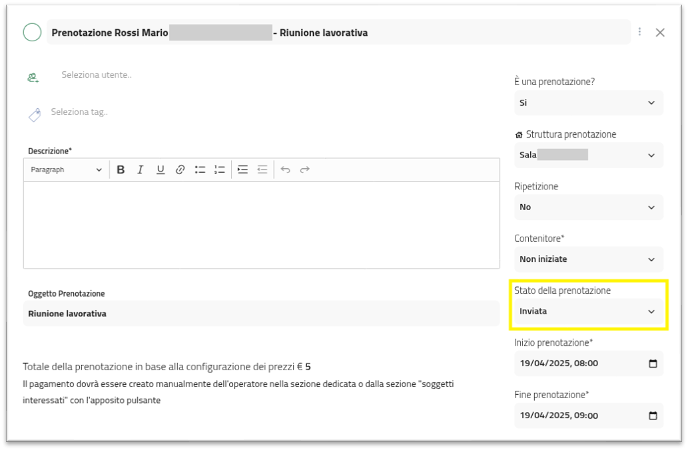Open calendar picker for Fine prenotazione
This screenshot has height=450, width=688.
point(653,415)
